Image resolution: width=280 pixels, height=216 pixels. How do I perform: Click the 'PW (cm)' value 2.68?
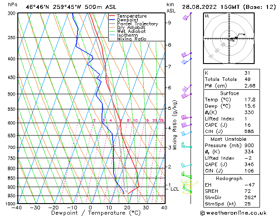click(x=250, y=86)
